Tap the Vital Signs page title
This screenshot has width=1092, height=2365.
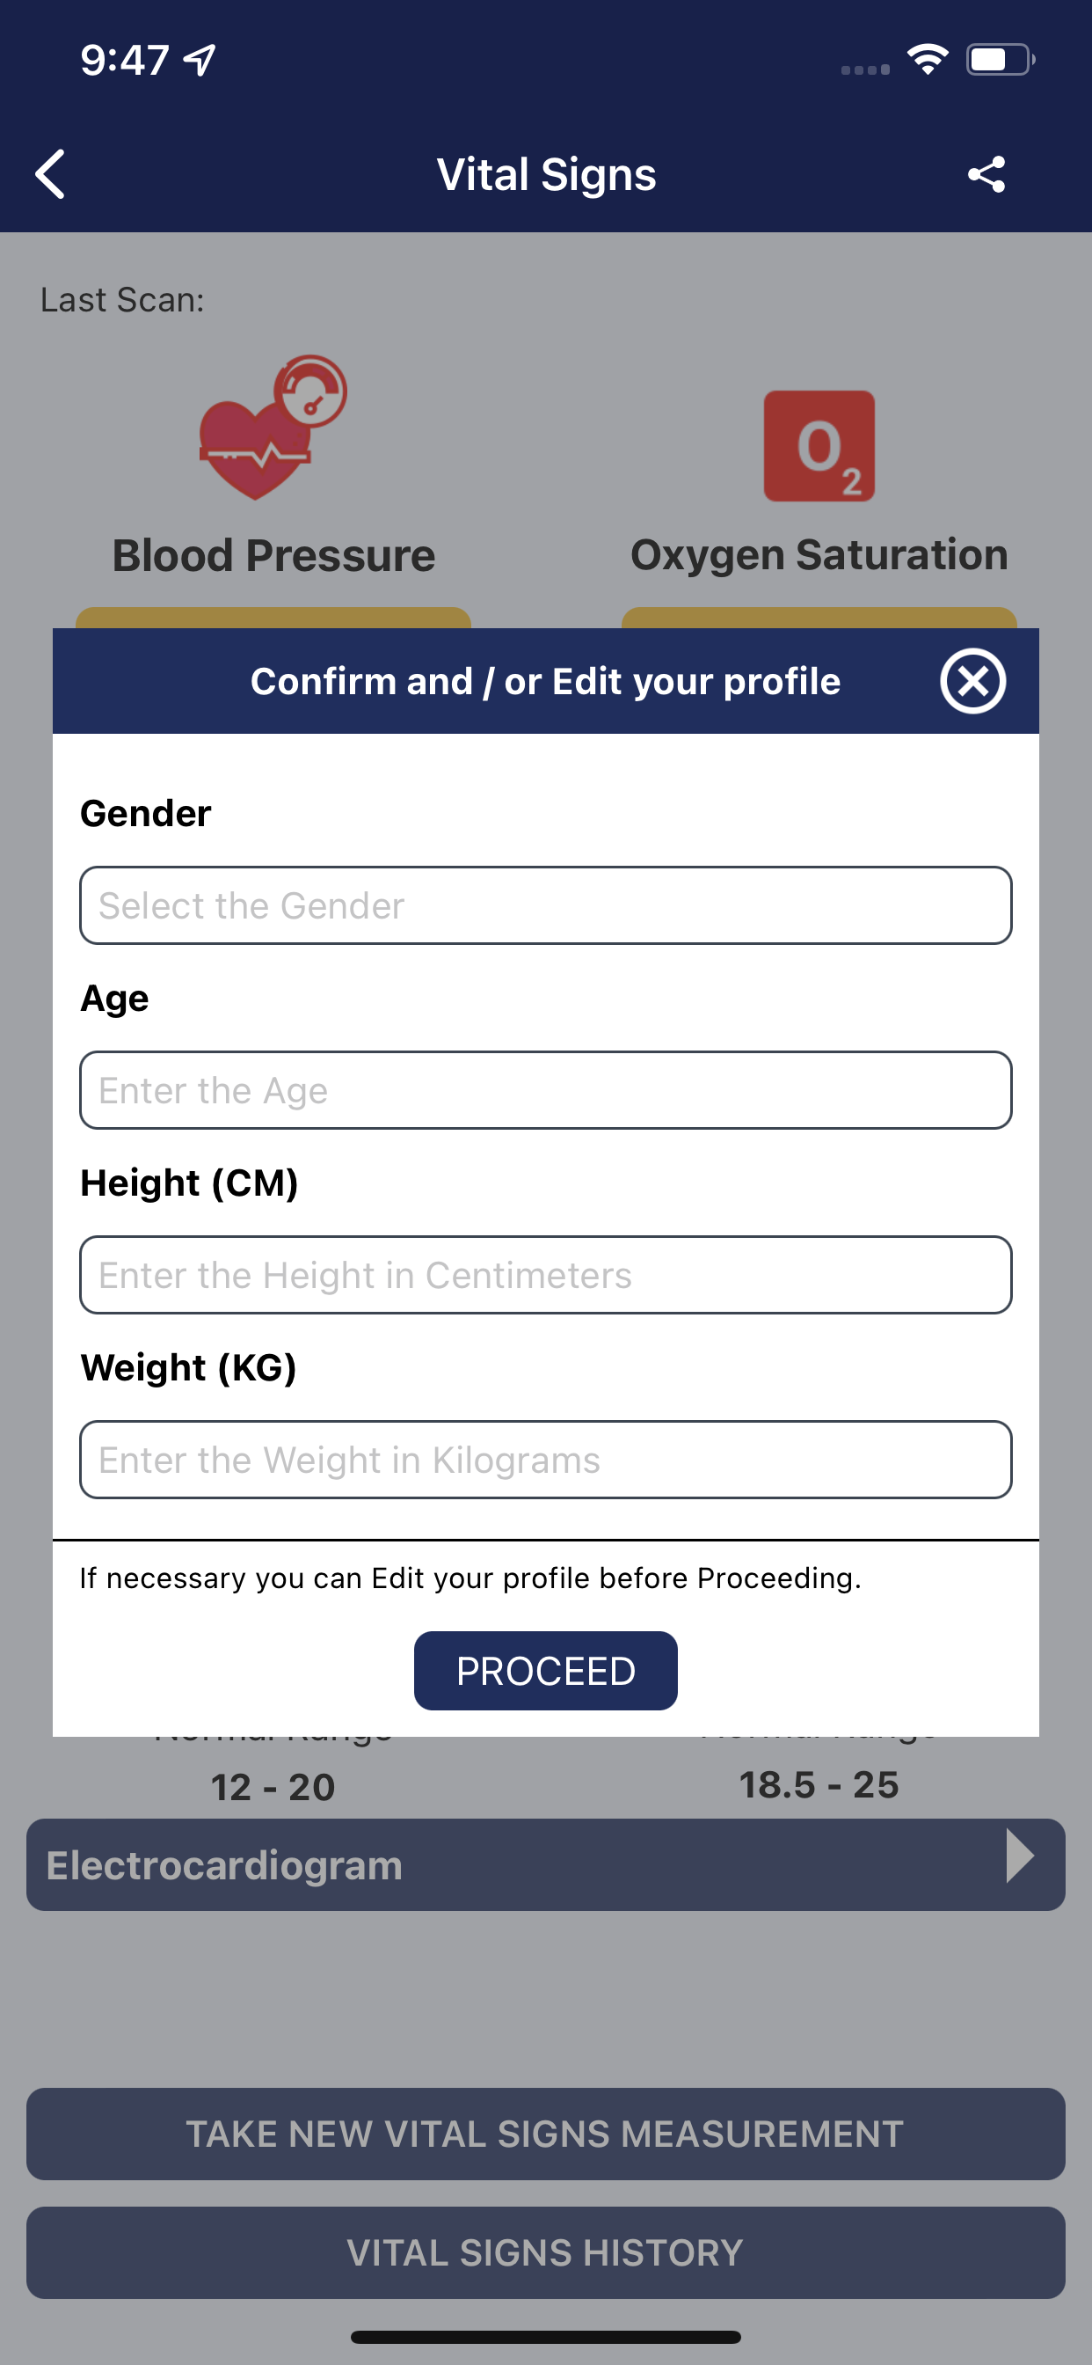(547, 174)
